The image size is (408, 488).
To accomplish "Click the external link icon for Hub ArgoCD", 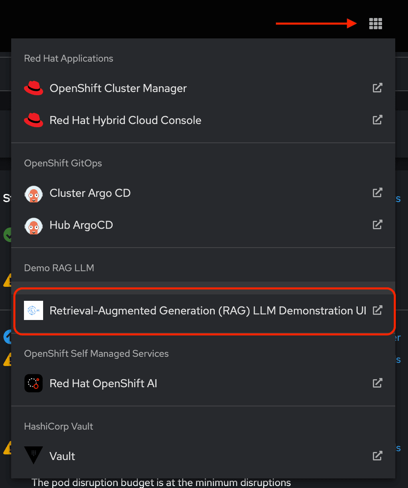I will [377, 224].
